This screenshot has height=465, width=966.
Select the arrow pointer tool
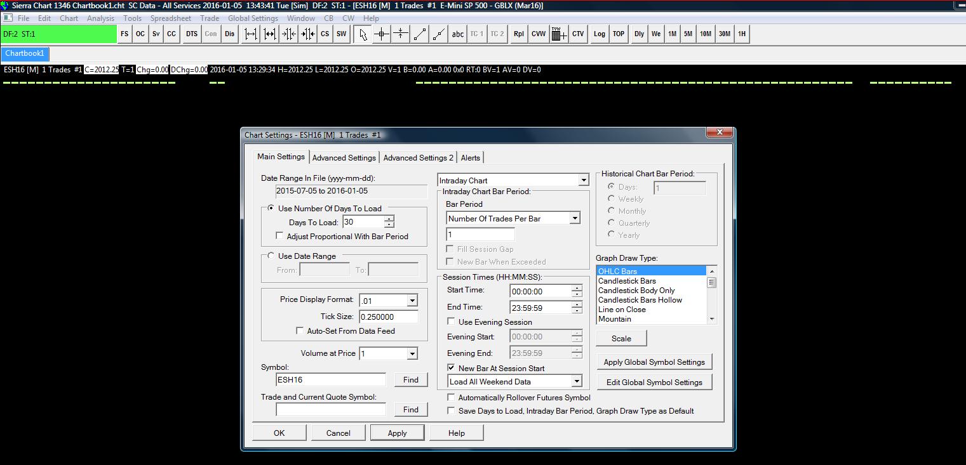(363, 34)
